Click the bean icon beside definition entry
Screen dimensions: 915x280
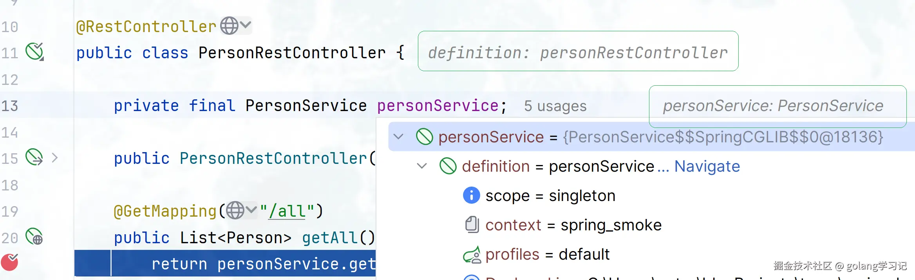click(448, 166)
